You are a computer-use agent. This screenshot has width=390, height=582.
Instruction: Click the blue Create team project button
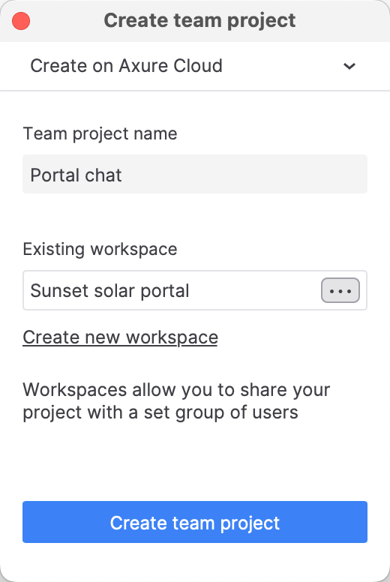pos(195,522)
